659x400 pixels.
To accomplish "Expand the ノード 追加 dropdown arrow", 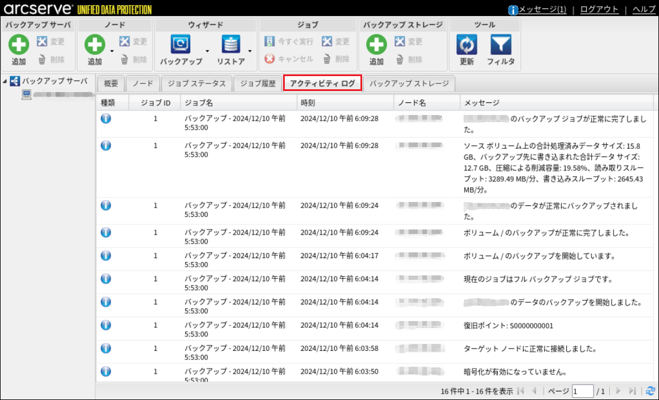I will coord(112,51).
